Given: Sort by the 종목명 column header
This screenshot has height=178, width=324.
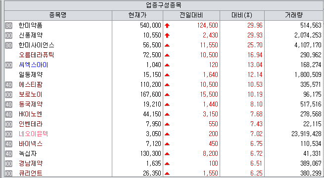Looking at the screenshot, I should coord(58,15).
